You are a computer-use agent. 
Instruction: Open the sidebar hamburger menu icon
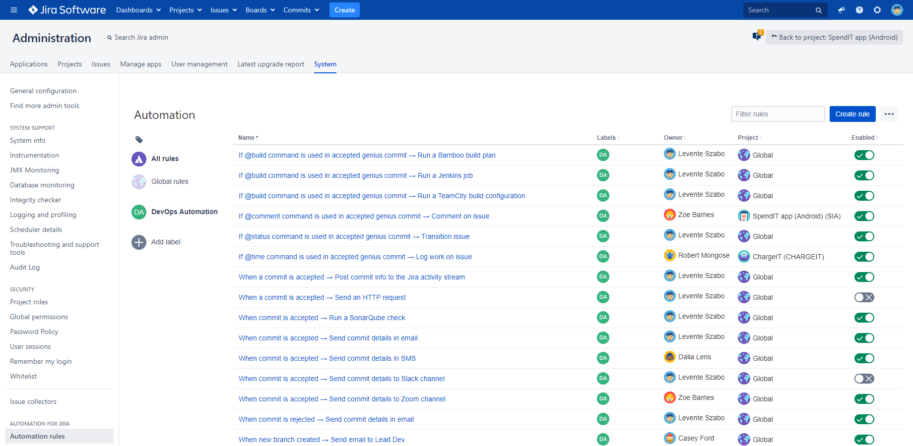point(13,9)
